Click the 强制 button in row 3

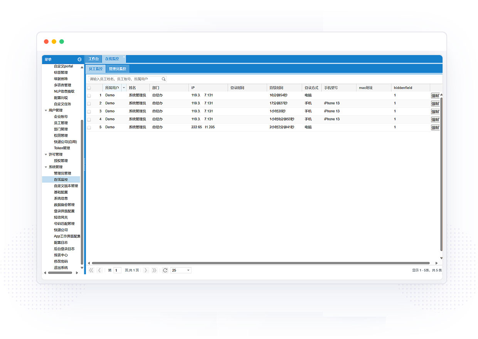tap(435, 112)
